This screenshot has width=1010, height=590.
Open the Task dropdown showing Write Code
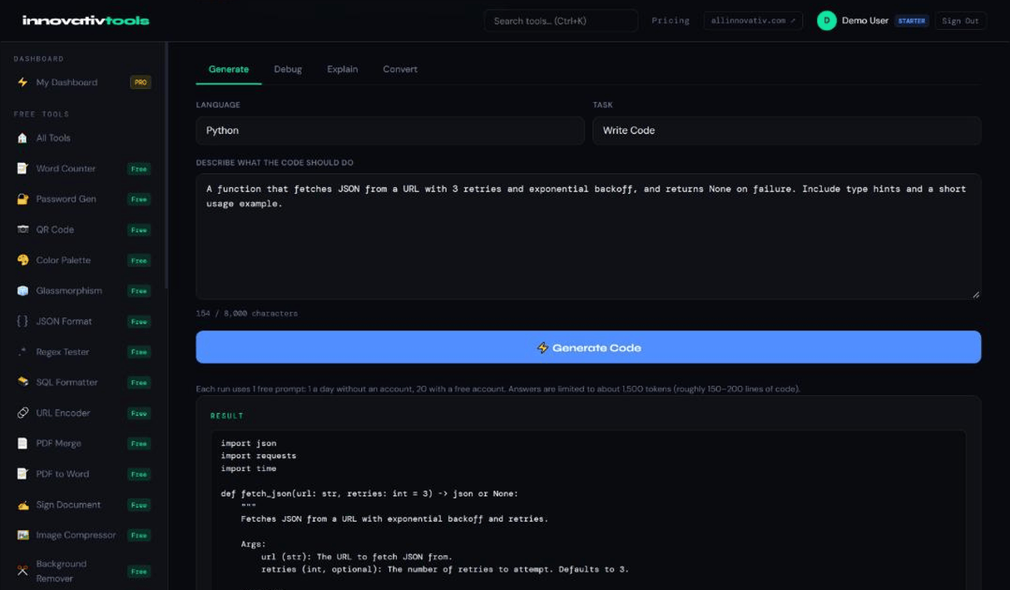786,131
